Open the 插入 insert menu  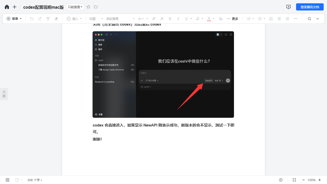pos(74,19)
